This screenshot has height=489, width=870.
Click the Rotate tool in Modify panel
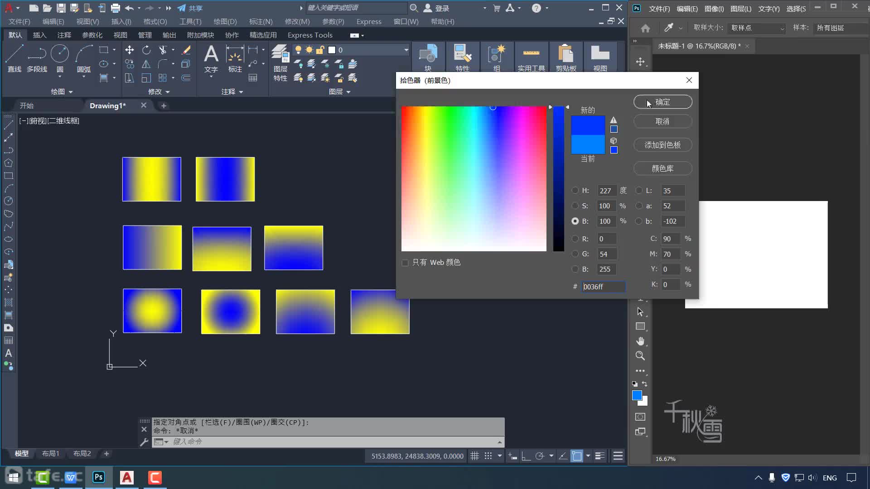click(x=146, y=50)
